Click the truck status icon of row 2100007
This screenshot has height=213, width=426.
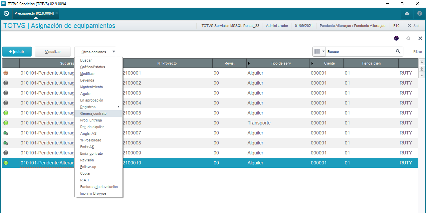click(6, 133)
